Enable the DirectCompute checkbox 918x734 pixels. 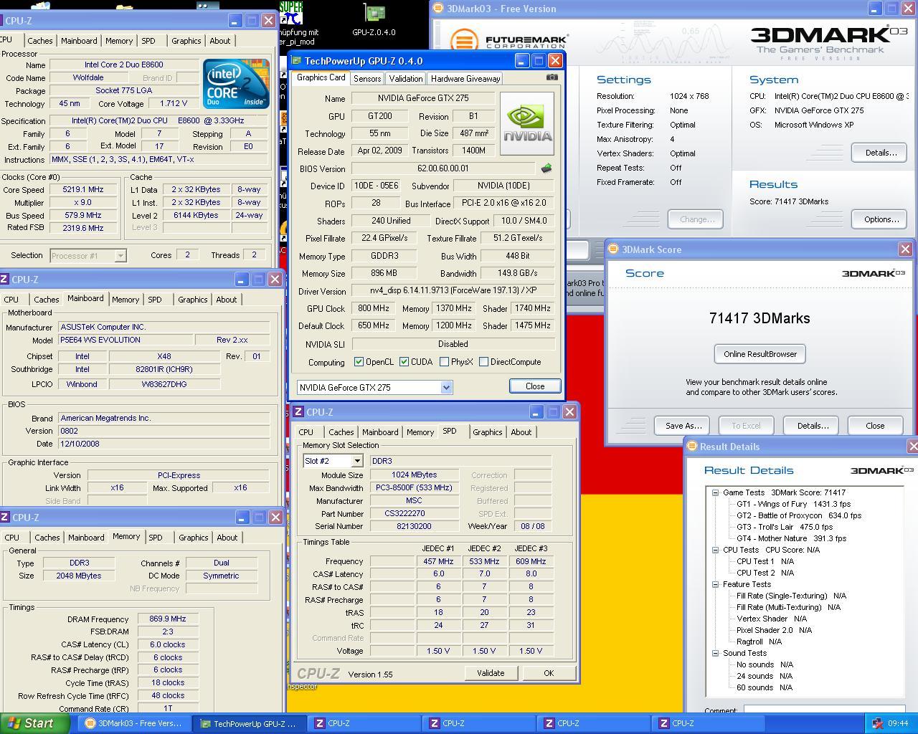pyautogui.click(x=483, y=362)
